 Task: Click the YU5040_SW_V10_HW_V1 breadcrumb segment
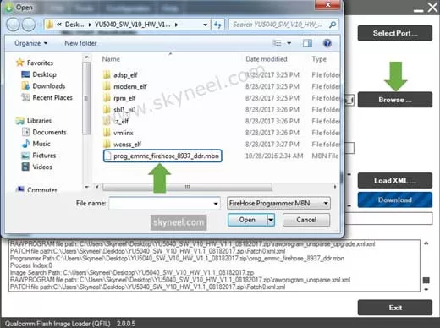coord(133,25)
